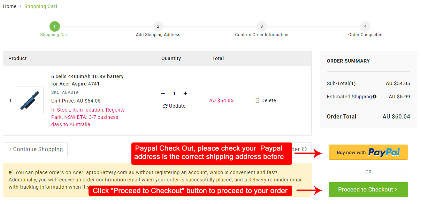Click the Update quantity text link

pyautogui.click(x=177, y=106)
